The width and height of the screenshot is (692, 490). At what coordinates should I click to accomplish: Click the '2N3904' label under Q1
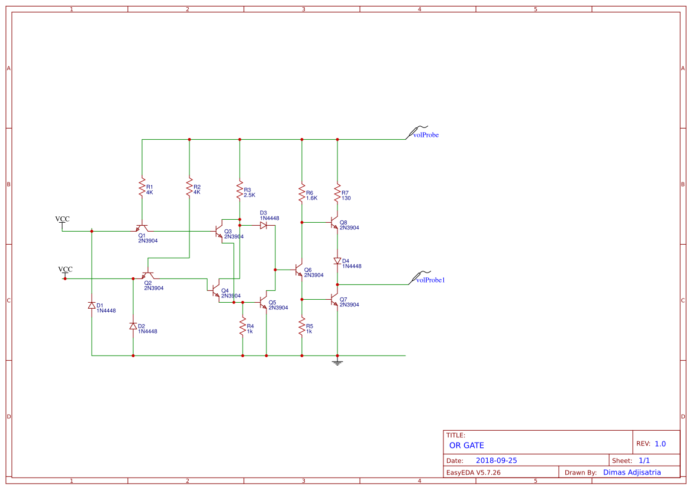[x=148, y=241]
